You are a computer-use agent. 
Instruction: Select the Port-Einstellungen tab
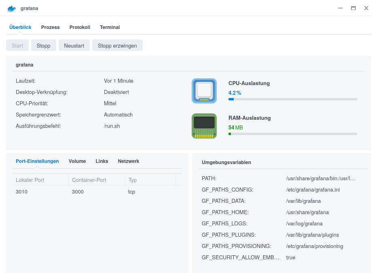tap(37, 161)
